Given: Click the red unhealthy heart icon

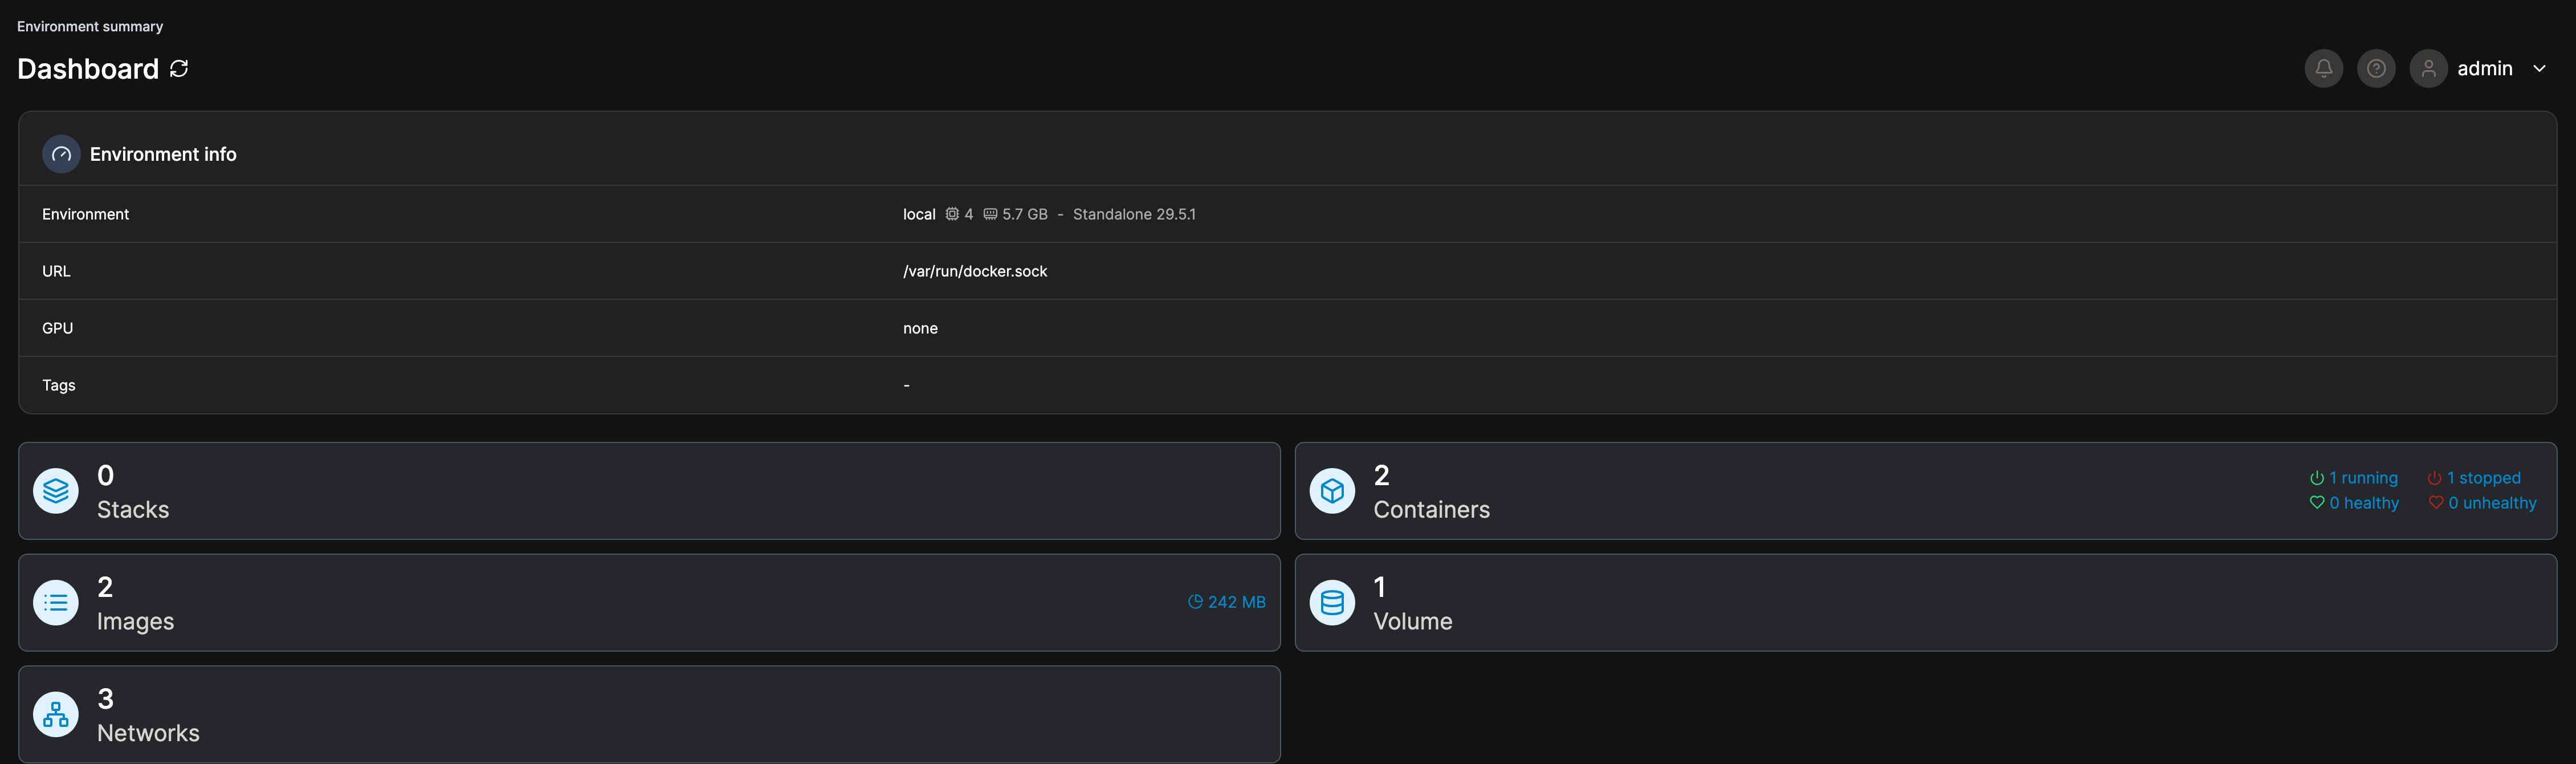Looking at the screenshot, I should (2436, 503).
